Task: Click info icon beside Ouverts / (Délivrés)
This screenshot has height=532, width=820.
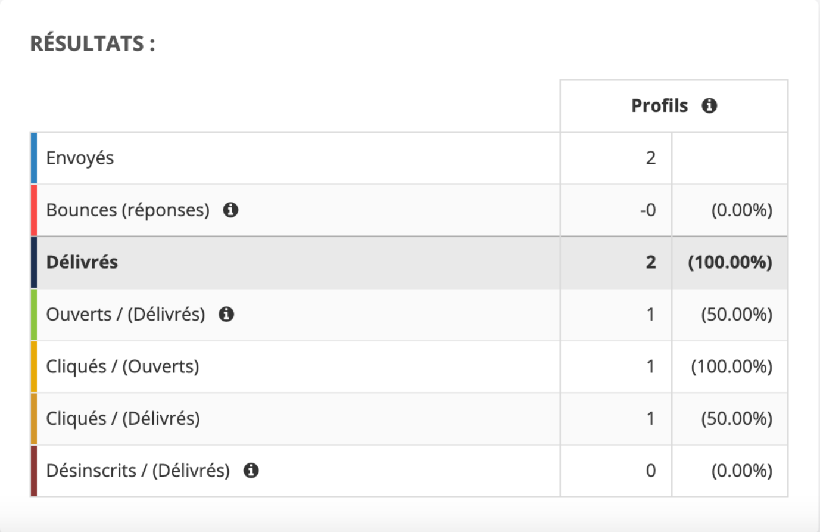Action: [226, 314]
